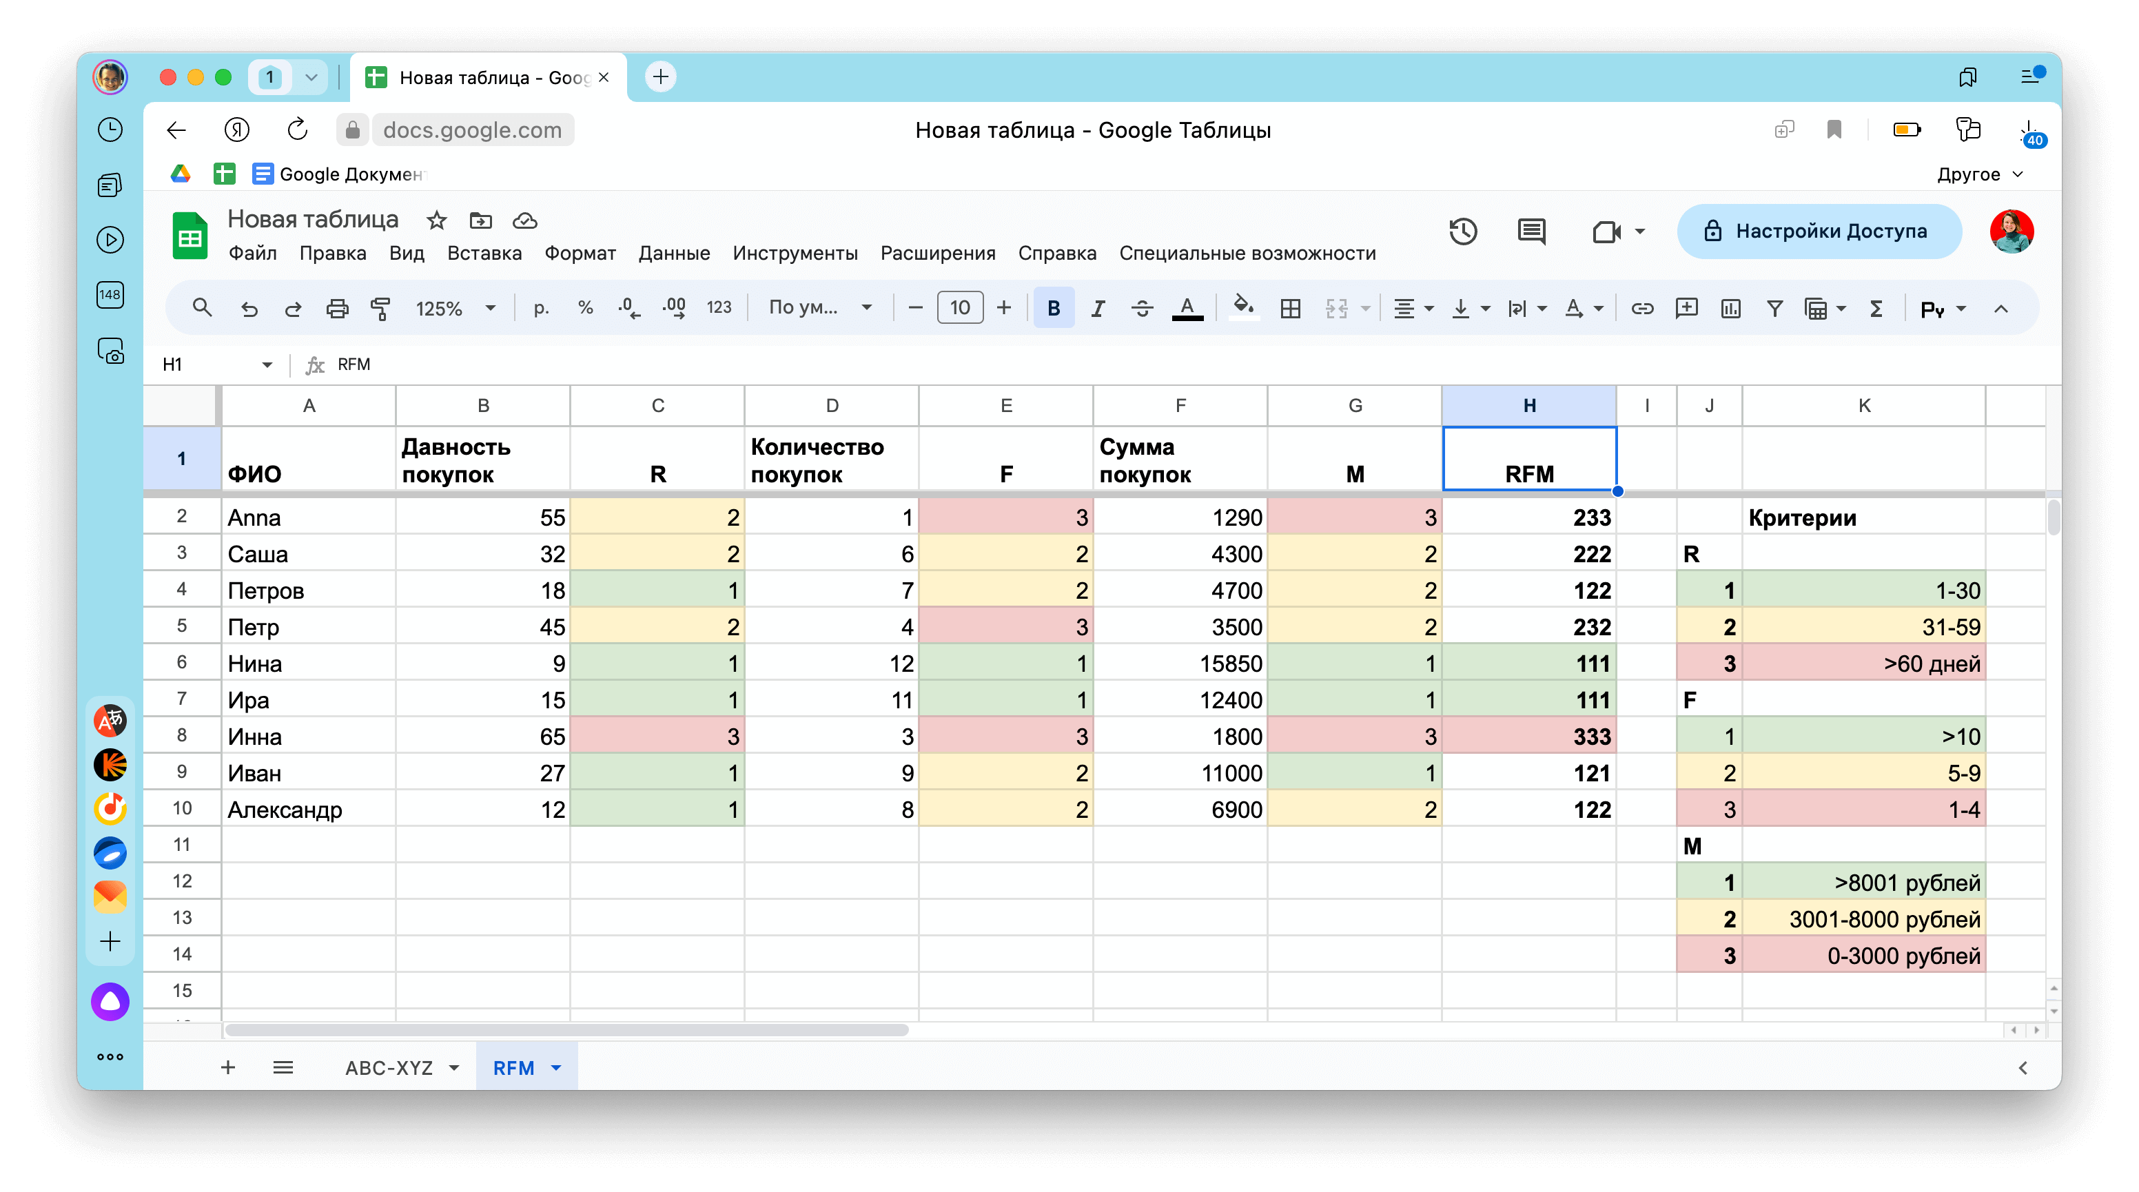This screenshot has height=1192, width=2139.
Task: Open the Данные menu
Action: [x=673, y=253]
